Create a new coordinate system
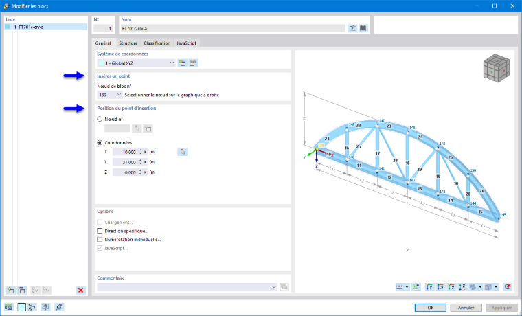 tap(182, 63)
